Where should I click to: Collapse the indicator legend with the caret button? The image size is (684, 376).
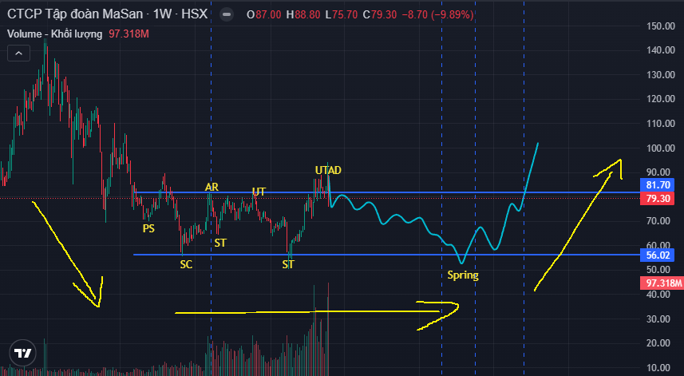(19, 53)
